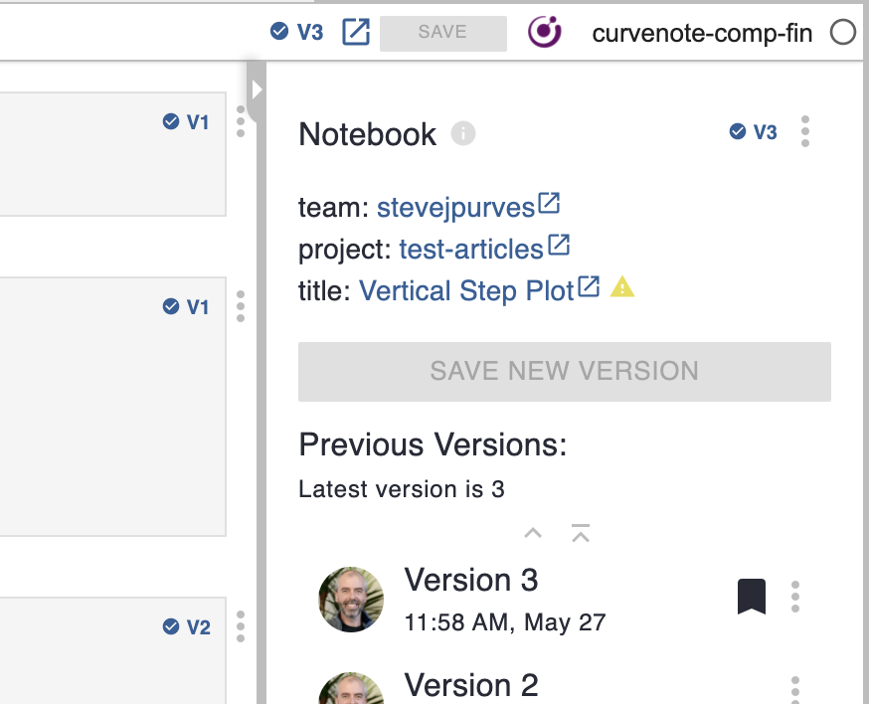Click the curvenote-comp-fin kernel name
869x704 pixels.
pos(702,33)
